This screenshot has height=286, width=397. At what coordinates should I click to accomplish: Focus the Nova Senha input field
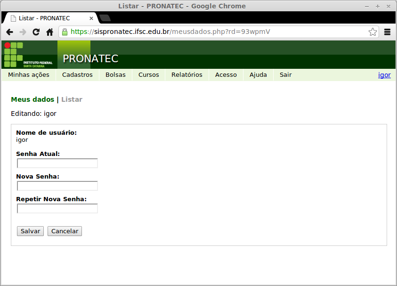pyautogui.click(x=57, y=186)
